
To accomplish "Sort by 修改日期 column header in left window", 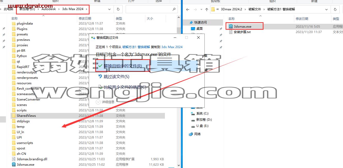I will tap(85, 18).
